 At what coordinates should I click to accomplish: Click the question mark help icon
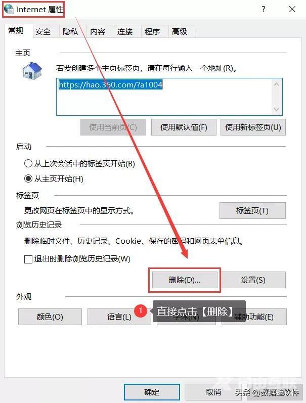pyautogui.click(x=264, y=10)
